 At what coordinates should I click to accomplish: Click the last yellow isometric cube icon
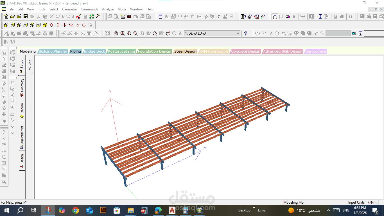click(45, 25)
